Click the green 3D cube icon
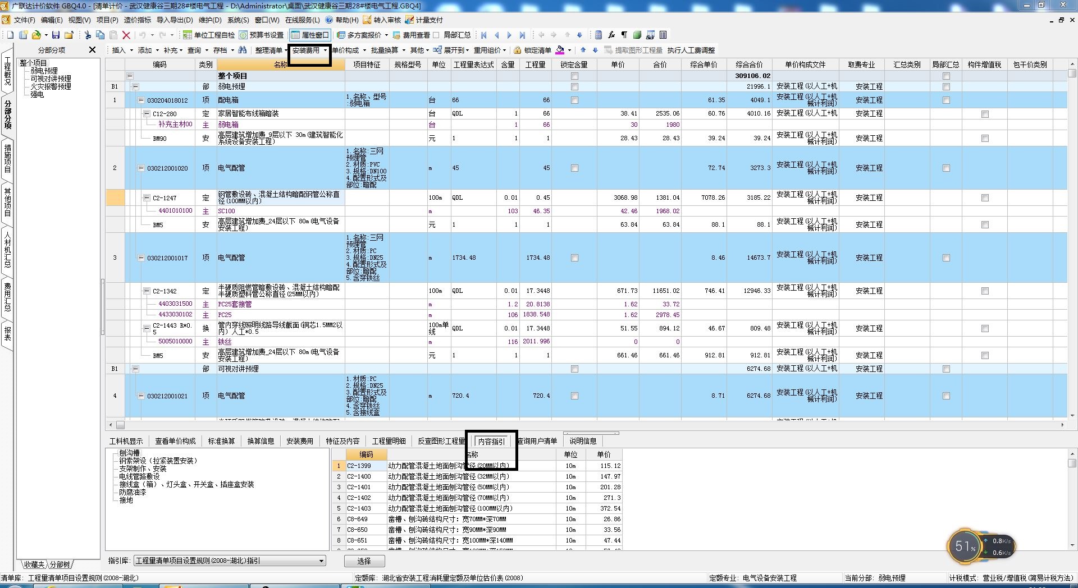The image size is (1078, 588). (637, 35)
